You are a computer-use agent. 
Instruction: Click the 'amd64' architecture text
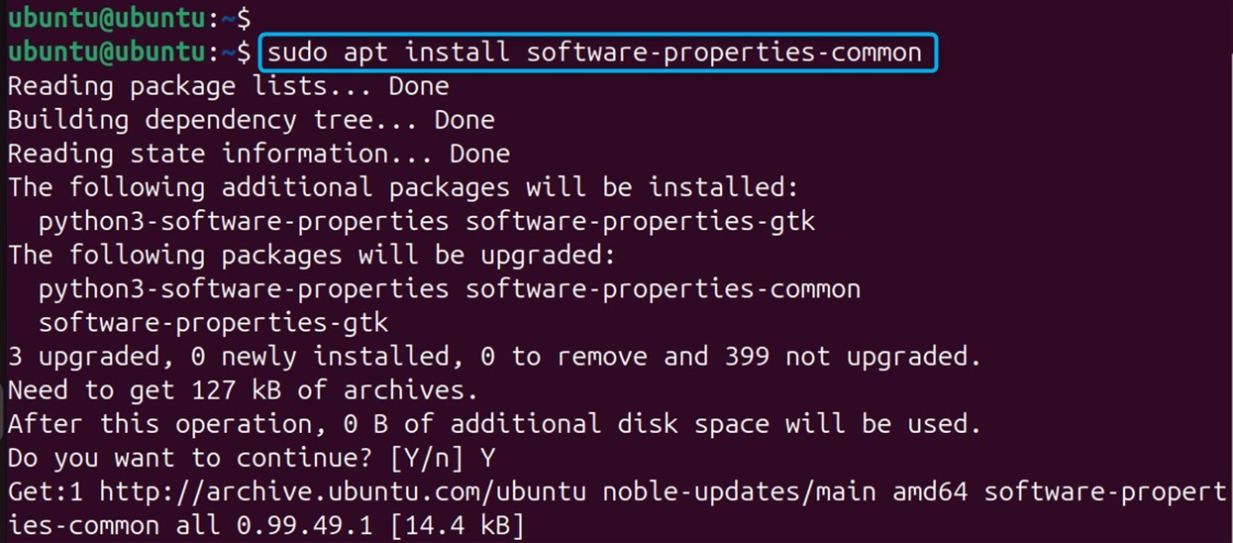(x=930, y=491)
